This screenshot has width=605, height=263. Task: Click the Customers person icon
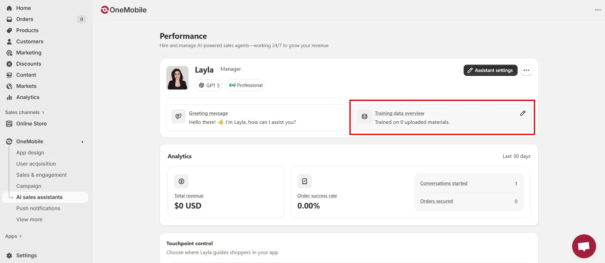(9, 42)
